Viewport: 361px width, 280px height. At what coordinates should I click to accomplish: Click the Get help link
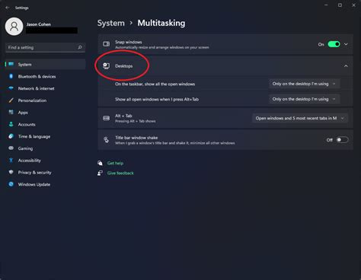115,163
